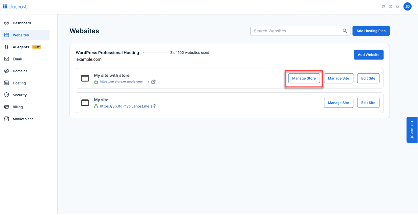Focus the Search Websites field
The height and width of the screenshot is (215, 418).
tap(300, 31)
